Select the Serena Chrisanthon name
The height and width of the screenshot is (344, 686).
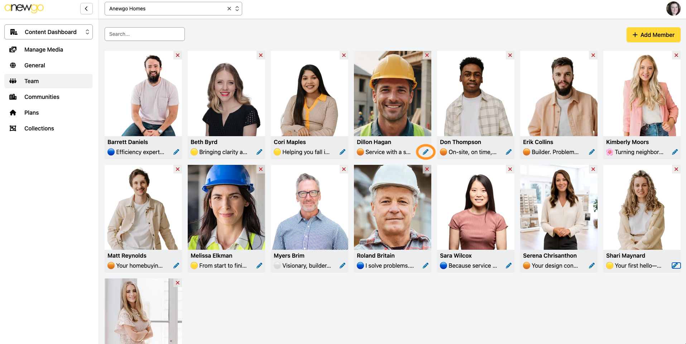tap(550, 255)
